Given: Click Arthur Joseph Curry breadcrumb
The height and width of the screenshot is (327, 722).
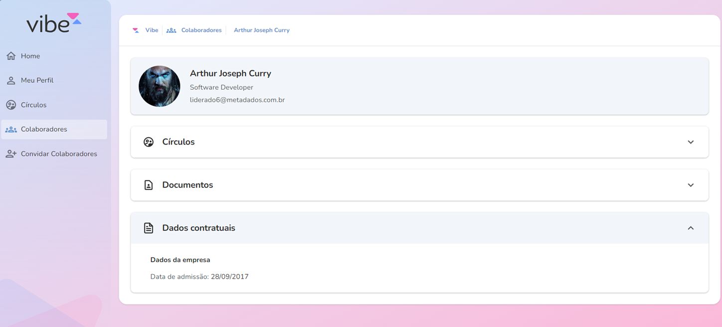Looking at the screenshot, I should (x=262, y=30).
